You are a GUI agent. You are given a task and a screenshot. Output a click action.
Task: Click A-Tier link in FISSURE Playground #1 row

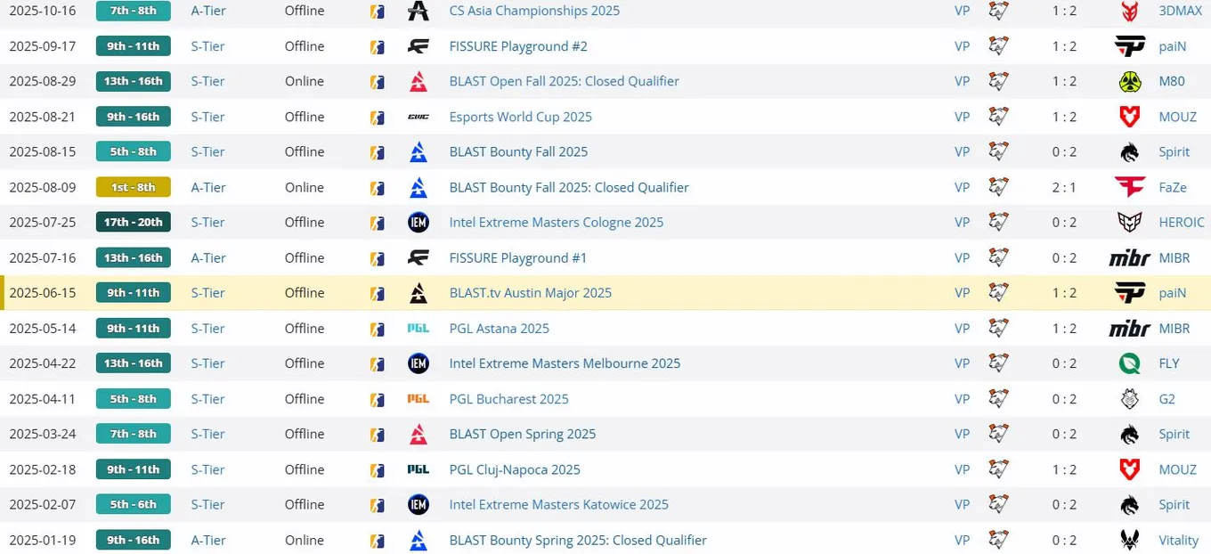(x=208, y=257)
